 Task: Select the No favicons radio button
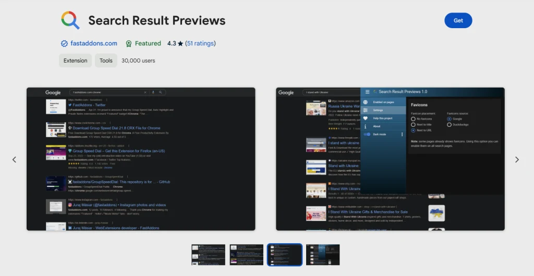click(x=413, y=119)
